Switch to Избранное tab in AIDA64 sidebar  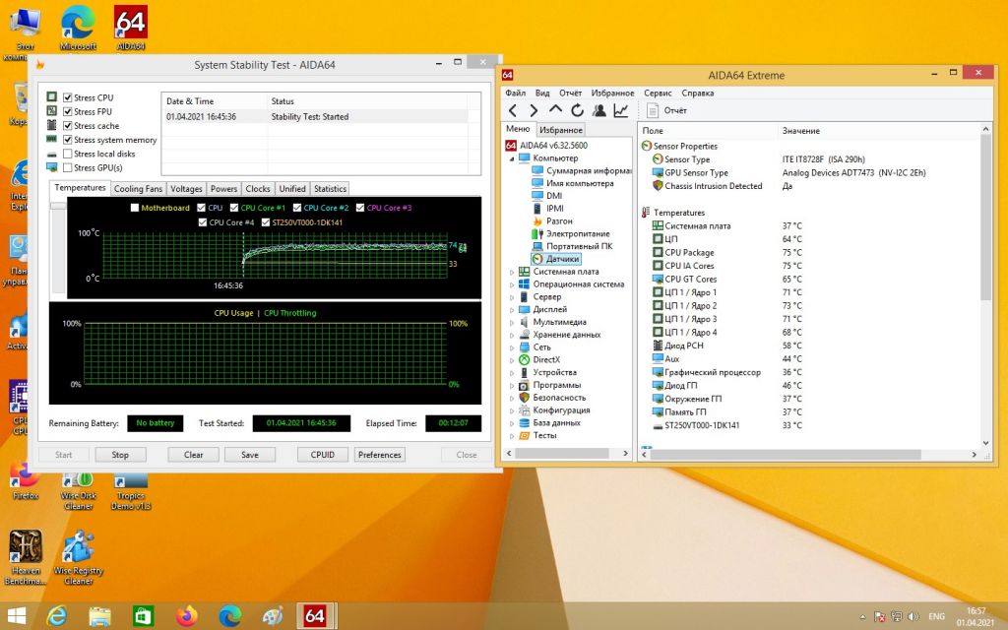[x=561, y=130]
